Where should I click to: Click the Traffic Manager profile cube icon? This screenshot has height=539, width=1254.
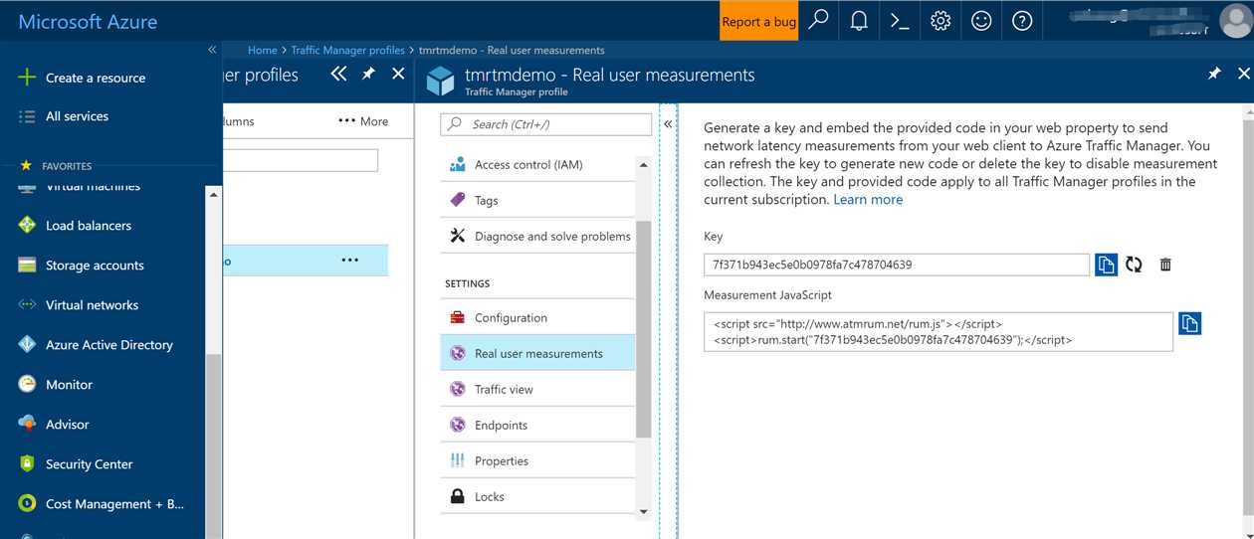[x=440, y=81]
